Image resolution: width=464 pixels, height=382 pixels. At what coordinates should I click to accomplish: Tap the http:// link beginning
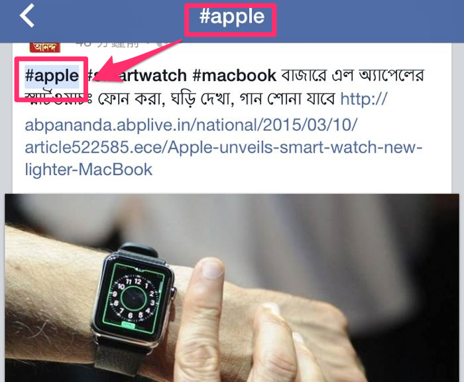364,99
